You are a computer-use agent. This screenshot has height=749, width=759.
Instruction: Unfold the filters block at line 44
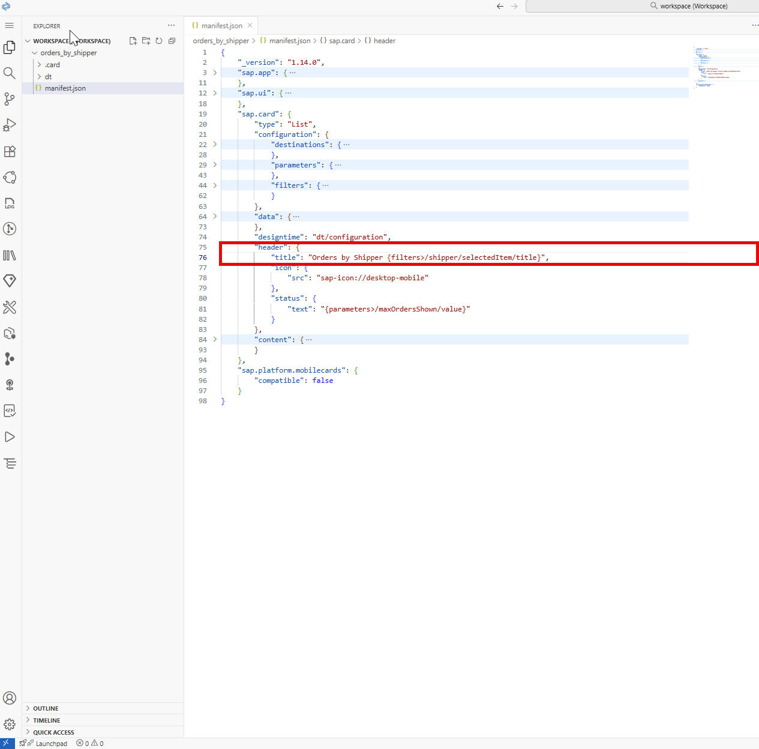(215, 185)
